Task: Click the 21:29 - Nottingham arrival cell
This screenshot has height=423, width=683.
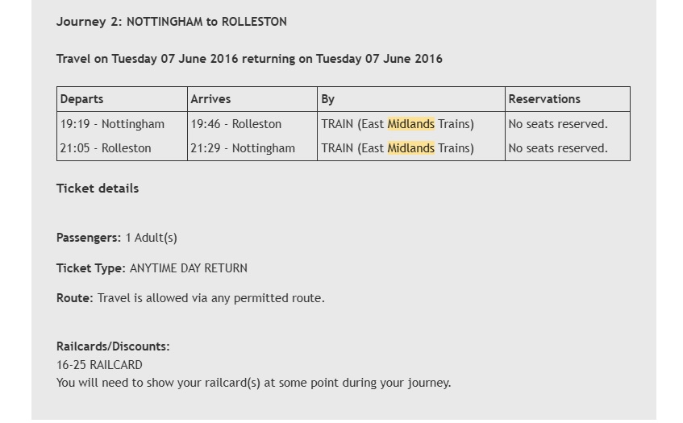Action: coord(243,148)
